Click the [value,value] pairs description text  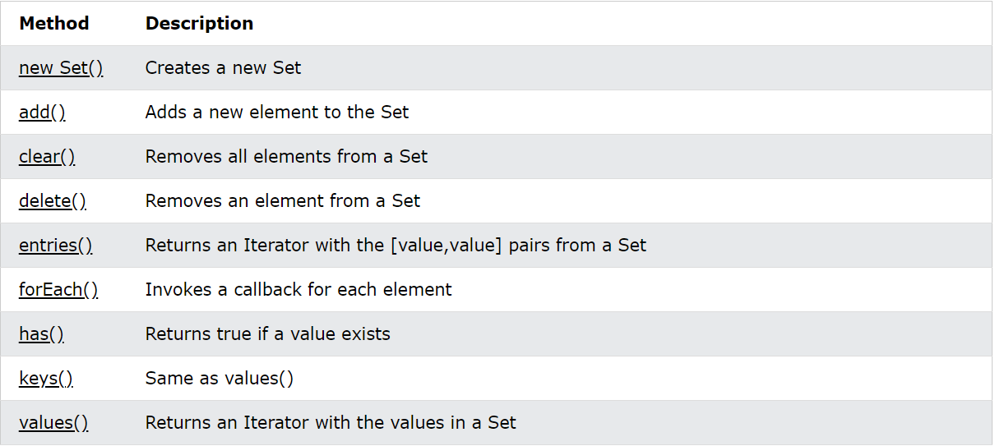click(x=396, y=246)
